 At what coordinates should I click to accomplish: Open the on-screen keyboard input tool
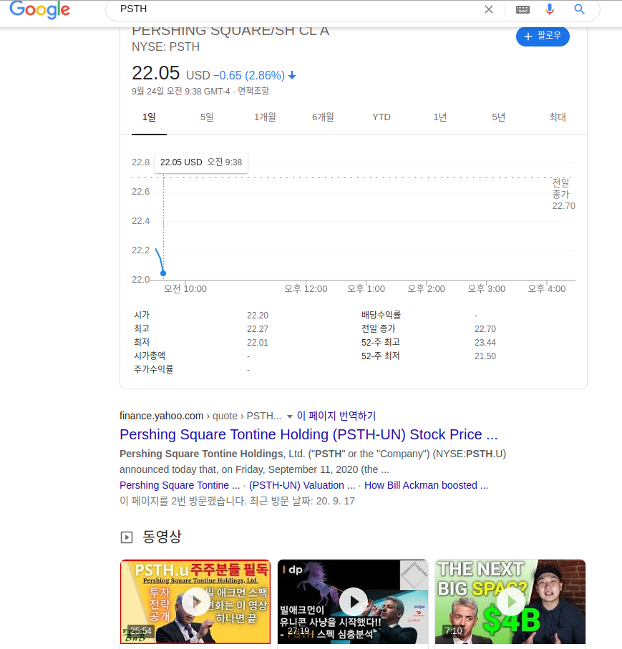523,9
